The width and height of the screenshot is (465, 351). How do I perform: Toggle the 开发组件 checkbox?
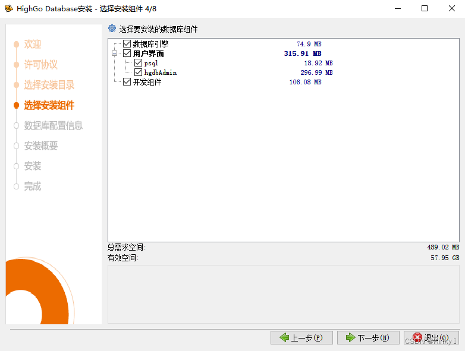[127, 82]
